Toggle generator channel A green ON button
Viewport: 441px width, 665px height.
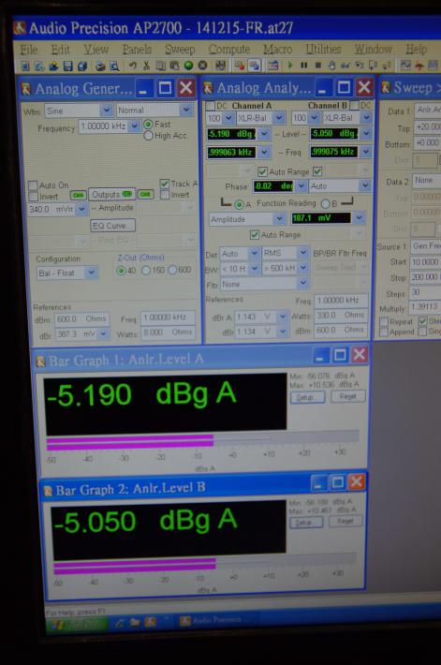(79, 195)
